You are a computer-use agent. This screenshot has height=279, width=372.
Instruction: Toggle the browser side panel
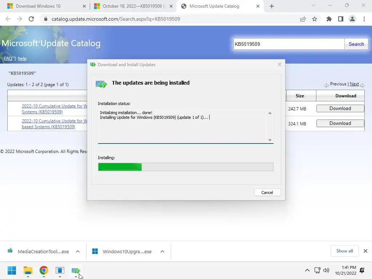coord(341,19)
